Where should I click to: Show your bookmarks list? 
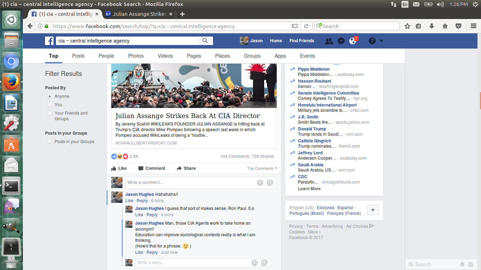pyautogui.click(x=418, y=26)
